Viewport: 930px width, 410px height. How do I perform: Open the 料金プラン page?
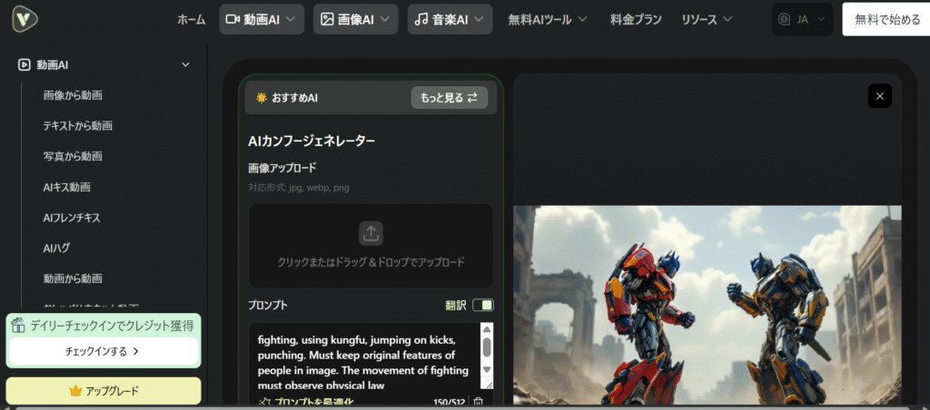point(636,20)
